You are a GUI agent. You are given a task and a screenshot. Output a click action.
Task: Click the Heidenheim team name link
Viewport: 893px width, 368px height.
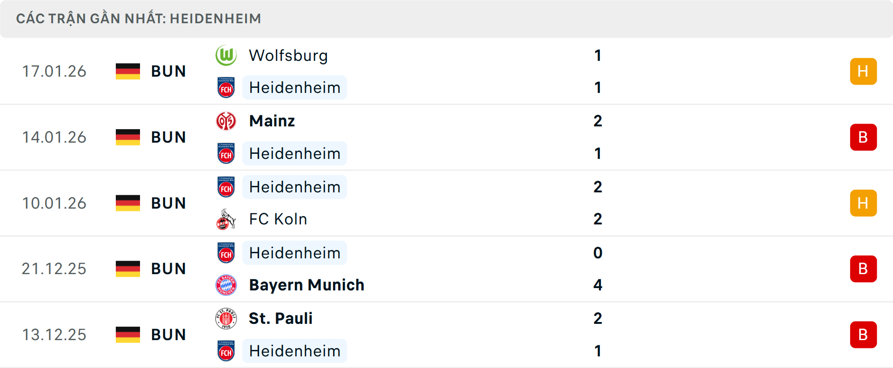point(294,87)
